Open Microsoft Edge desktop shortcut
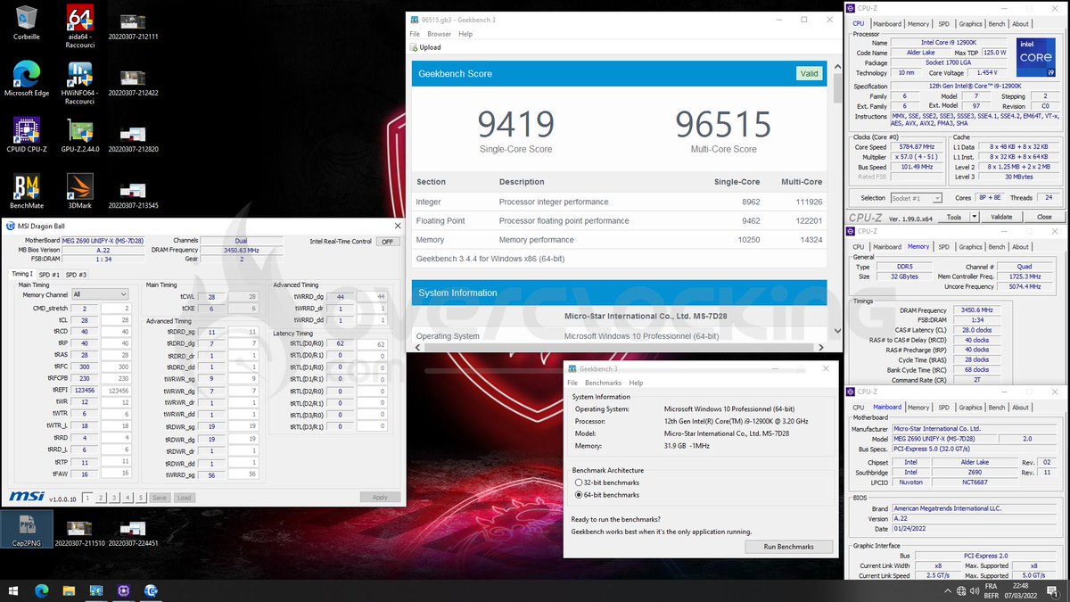 (27, 78)
